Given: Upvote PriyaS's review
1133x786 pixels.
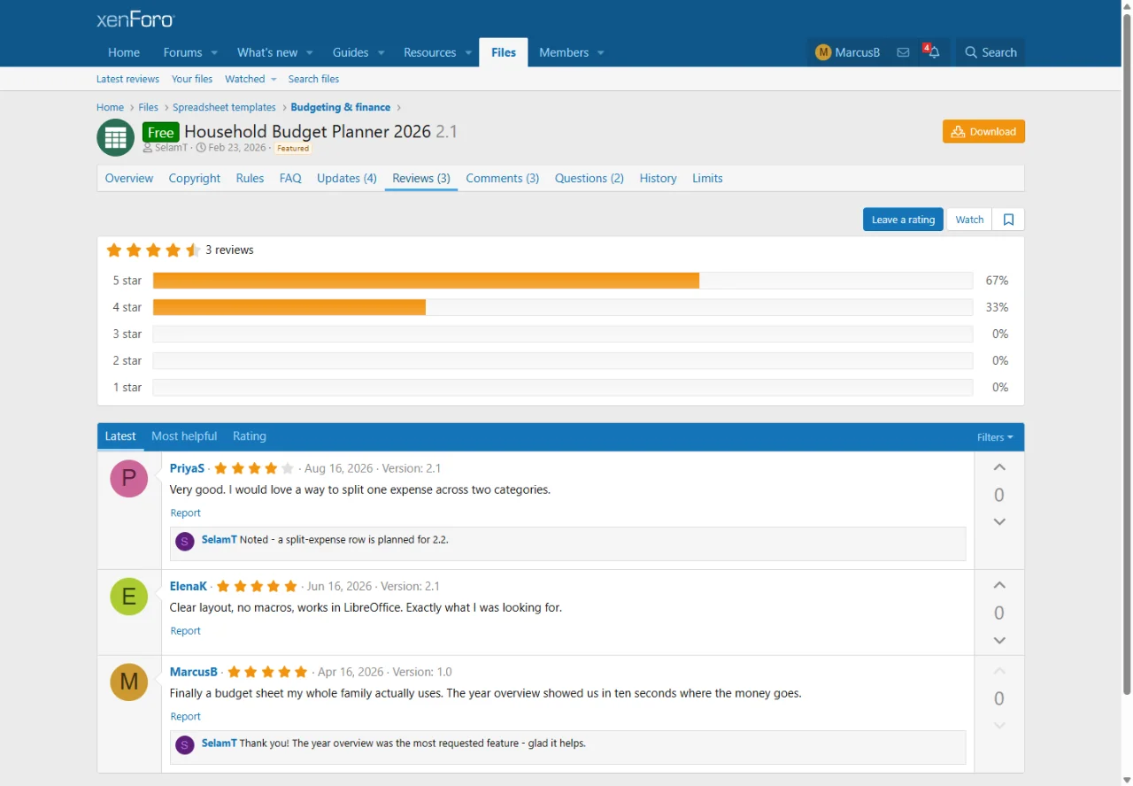Looking at the screenshot, I should click(999, 467).
